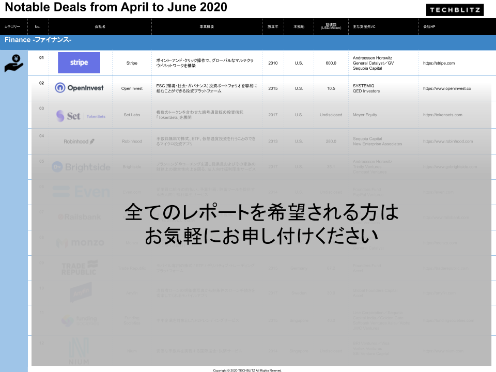
Task: Click the Set TokenSets logo
Action: (81, 116)
